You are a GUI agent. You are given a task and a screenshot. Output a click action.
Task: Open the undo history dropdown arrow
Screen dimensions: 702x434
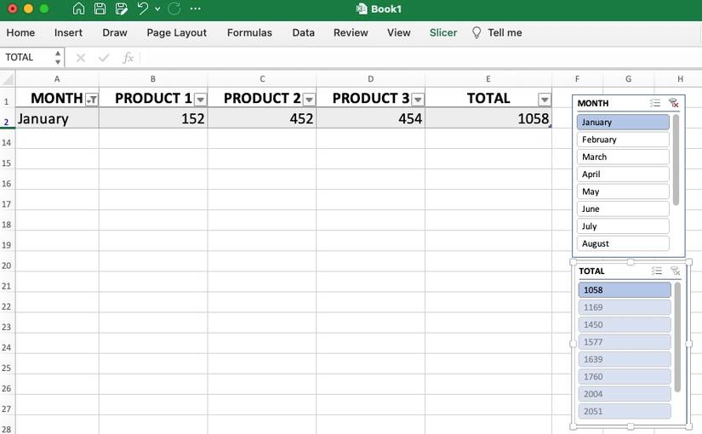157,9
